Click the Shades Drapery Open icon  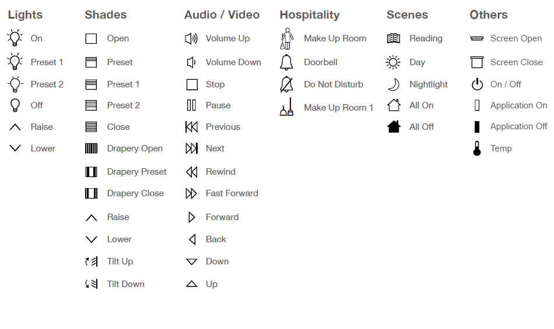point(92,148)
